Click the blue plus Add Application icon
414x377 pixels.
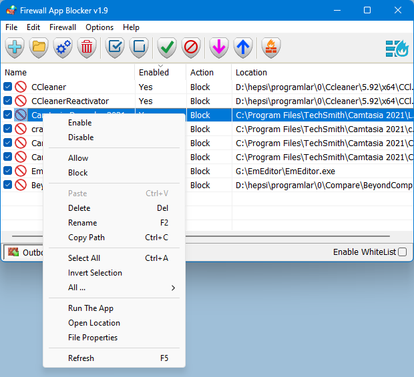(x=15, y=47)
